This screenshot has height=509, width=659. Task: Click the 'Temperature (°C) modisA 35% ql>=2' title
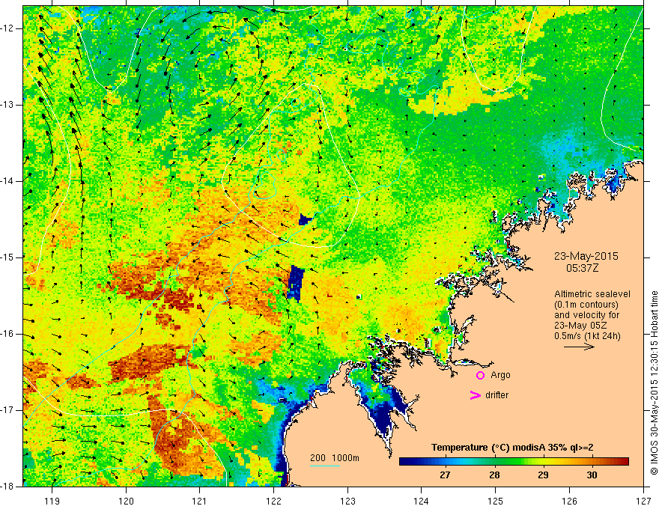512,448
